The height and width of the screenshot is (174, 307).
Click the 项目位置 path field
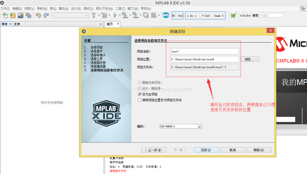(205, 59)
